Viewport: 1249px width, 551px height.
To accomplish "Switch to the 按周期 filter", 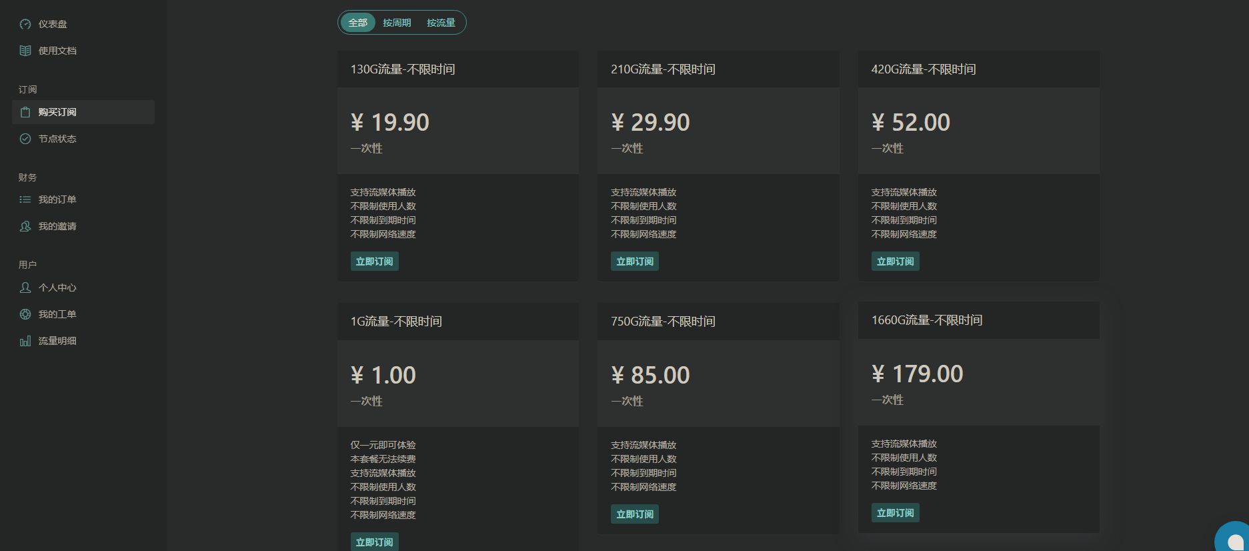I will (x=397, y=23).
